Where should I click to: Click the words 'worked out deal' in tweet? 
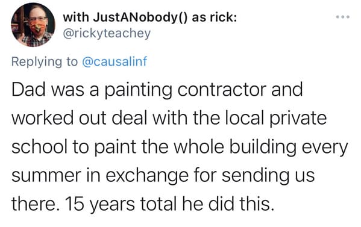pos(80,119)
